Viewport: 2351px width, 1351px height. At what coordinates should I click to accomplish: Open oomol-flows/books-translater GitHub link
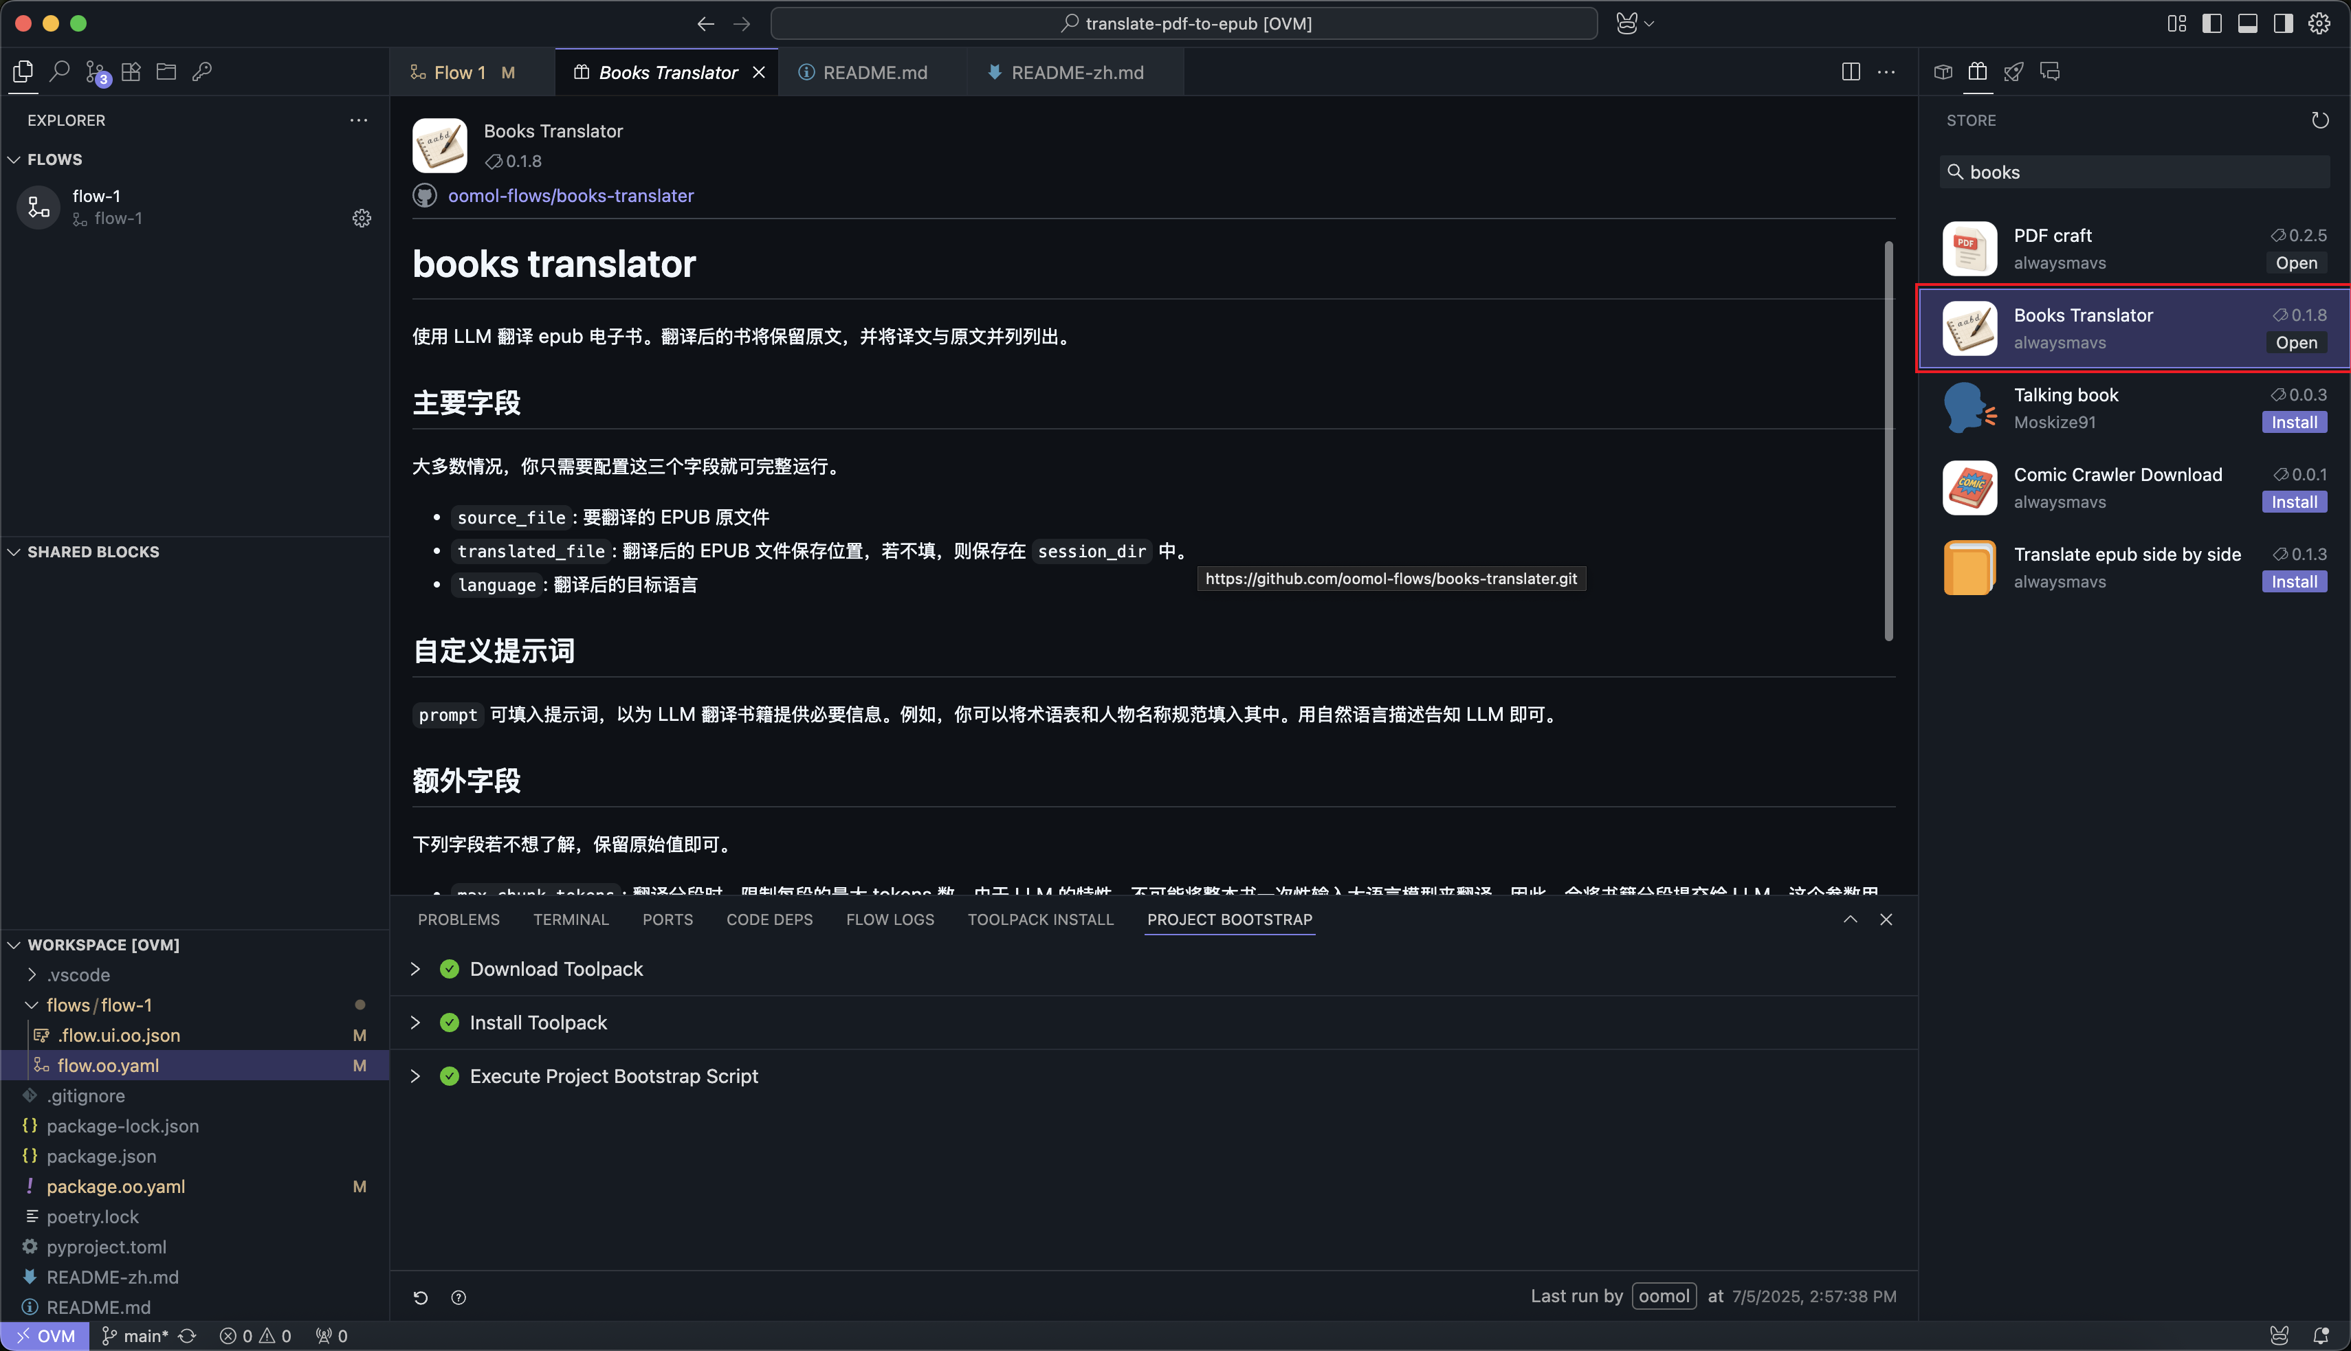570,196
